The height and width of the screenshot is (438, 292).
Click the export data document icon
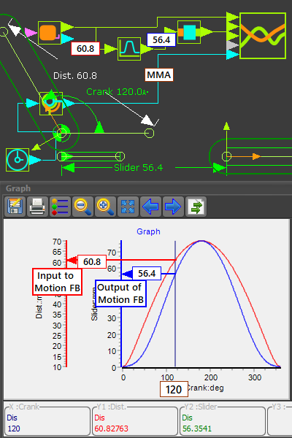pyautogui.click(x=196, y=207)
